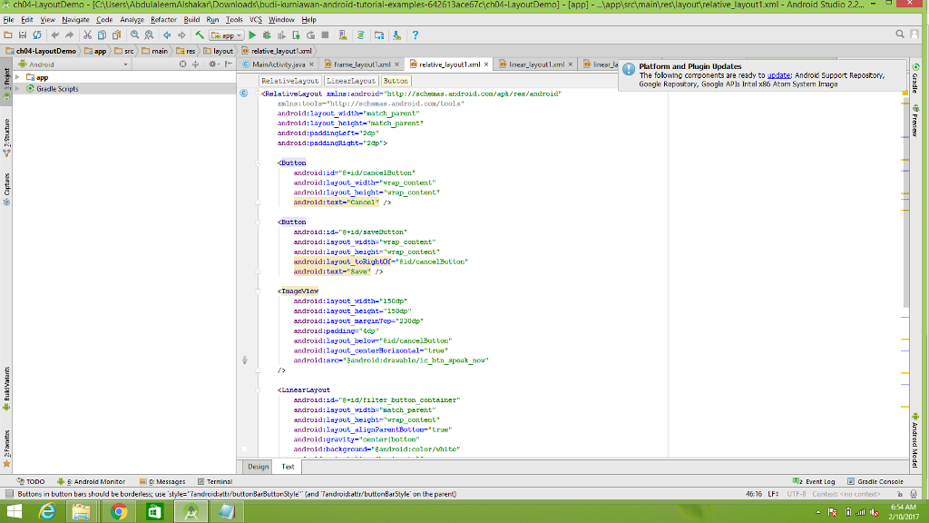Image resolution: width=929 pixels, height=523 pixels.
Task: Click the update link in notification
Action: 778,75
